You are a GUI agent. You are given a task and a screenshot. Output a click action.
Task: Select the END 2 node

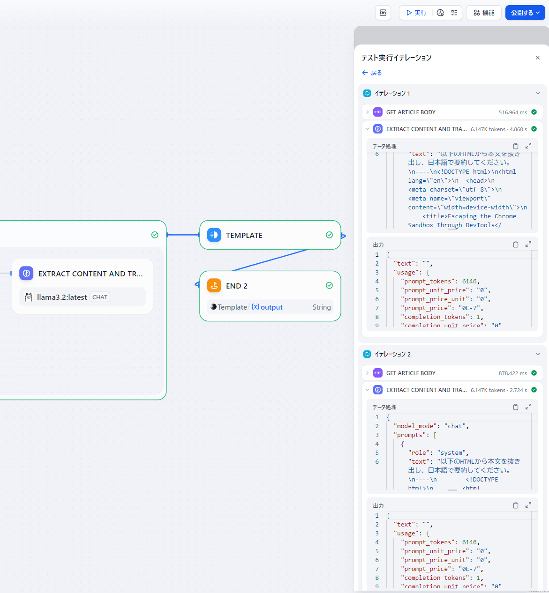[270, 296]
